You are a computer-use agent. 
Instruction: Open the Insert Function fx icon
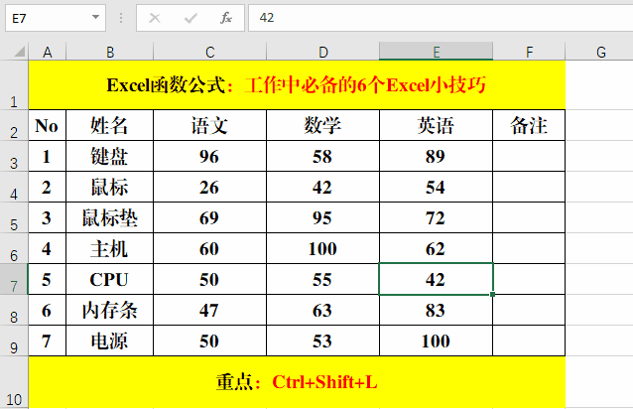[x=226, y=18]
